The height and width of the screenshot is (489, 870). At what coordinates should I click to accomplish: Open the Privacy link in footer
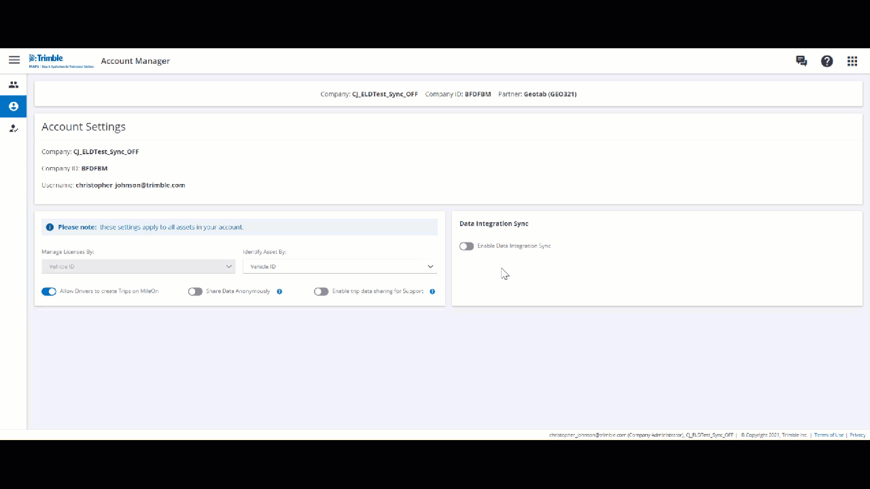coord(858,435)
